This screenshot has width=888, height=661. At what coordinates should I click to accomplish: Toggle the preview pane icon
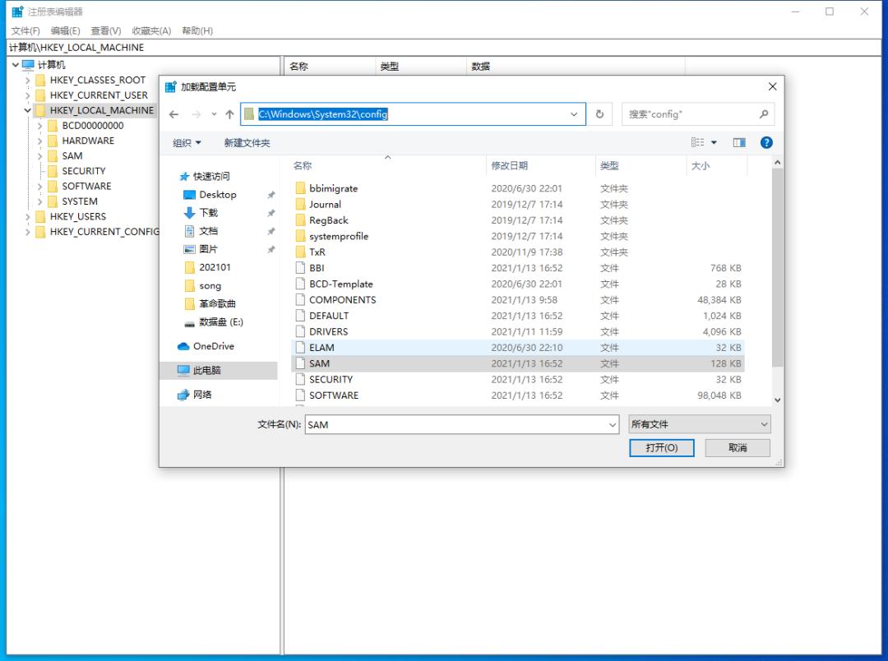pos(739,142)
